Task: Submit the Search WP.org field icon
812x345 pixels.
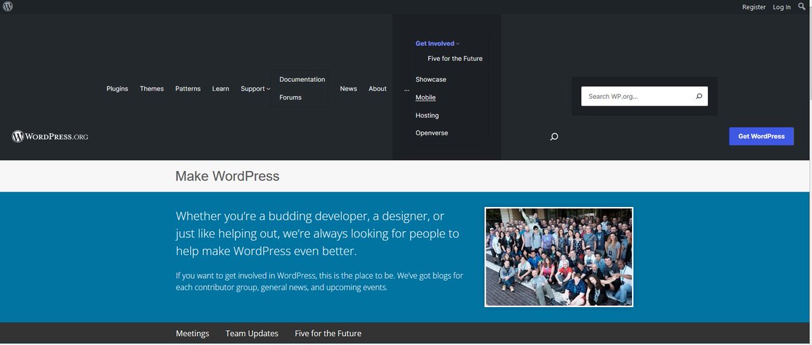Action: point(699,97)
